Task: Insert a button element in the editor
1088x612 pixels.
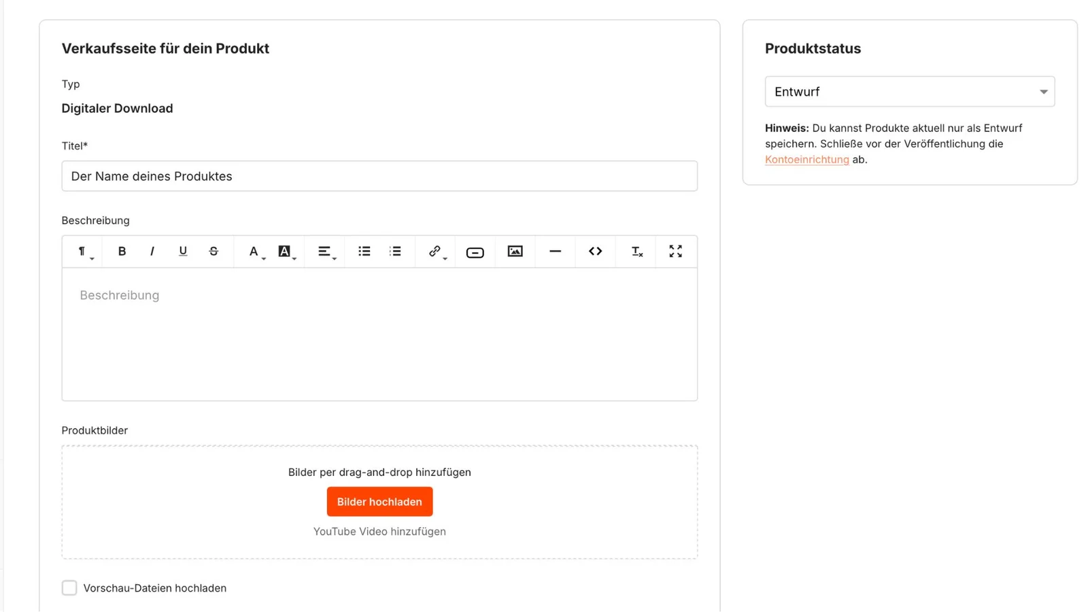Action: 475,252
